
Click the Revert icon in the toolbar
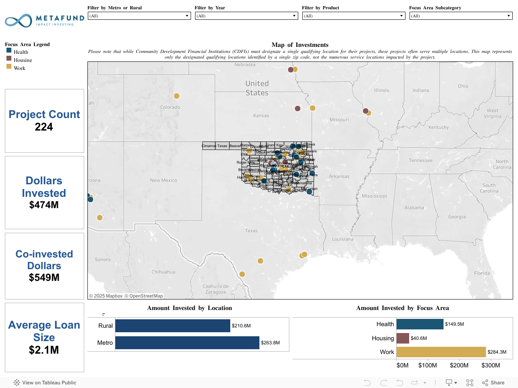click(x=399, y=383)
